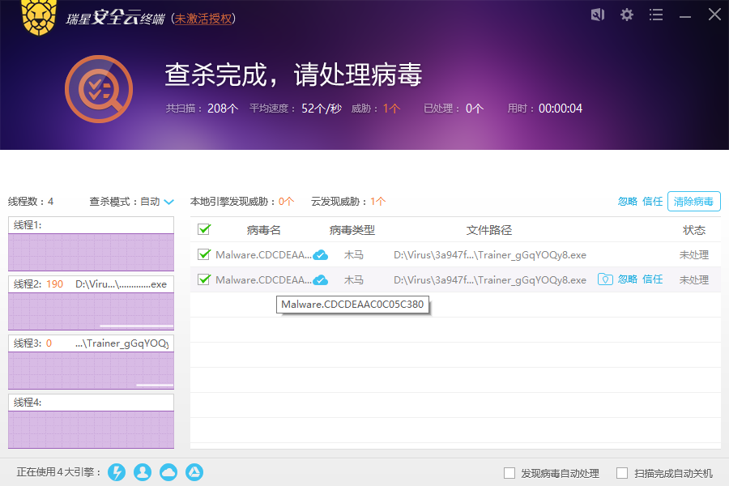Image resolution: width=729 pixels, height=486 pixels.
Task: Click the 线程4 activity graph
Action: coord(91,429)
